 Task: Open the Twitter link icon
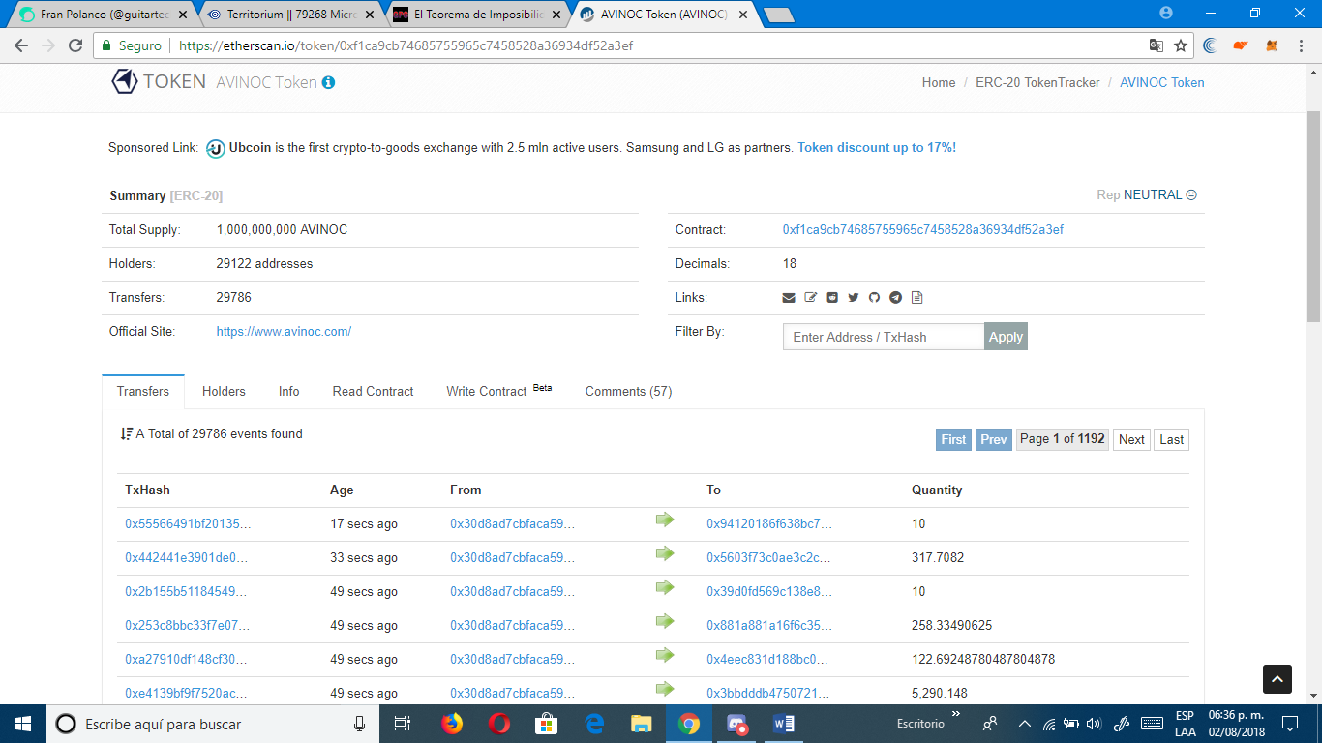[x=854, y=298]
